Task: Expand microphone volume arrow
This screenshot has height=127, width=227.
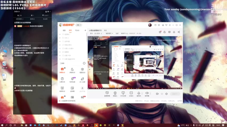Action: (142, 94)
